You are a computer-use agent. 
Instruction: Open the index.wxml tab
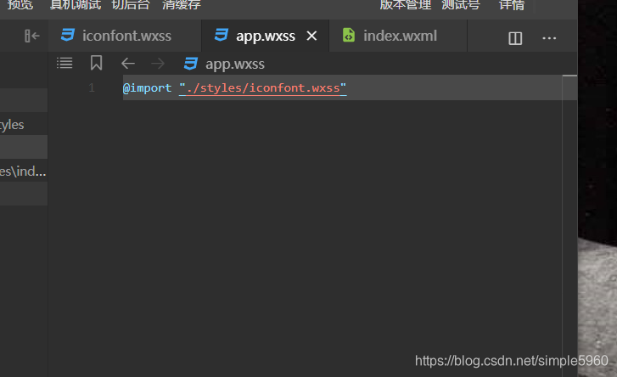click(398, 36)
